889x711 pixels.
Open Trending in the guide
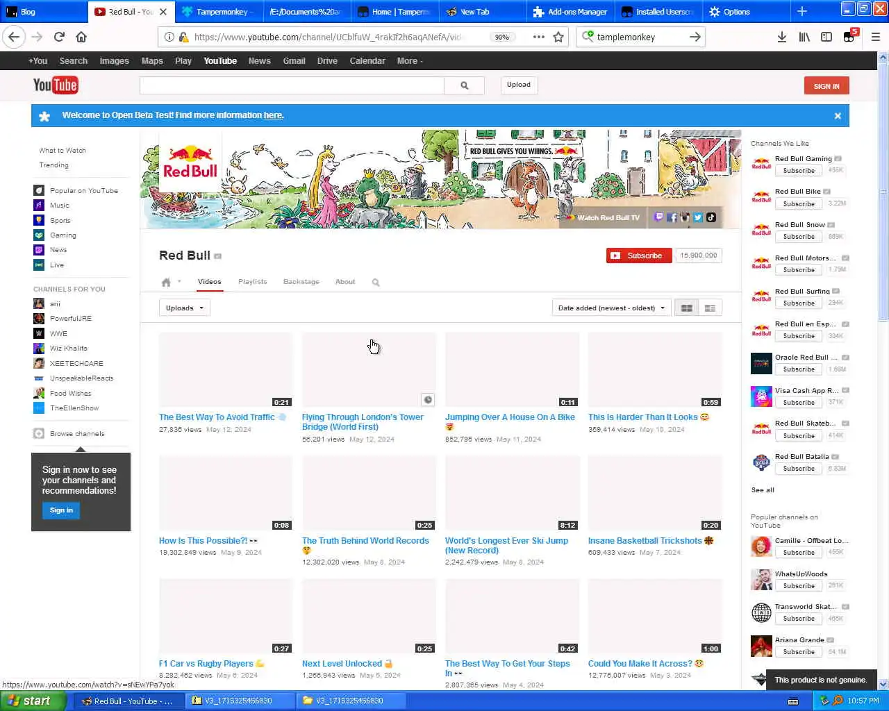(x=53, y=165)
